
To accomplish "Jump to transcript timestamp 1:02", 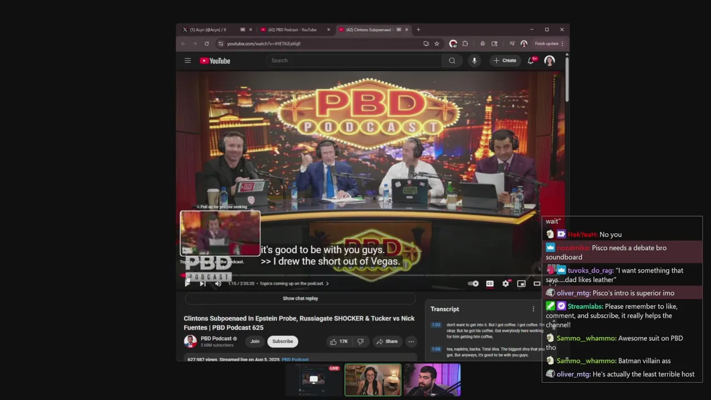I will click(x=436, y=324).
